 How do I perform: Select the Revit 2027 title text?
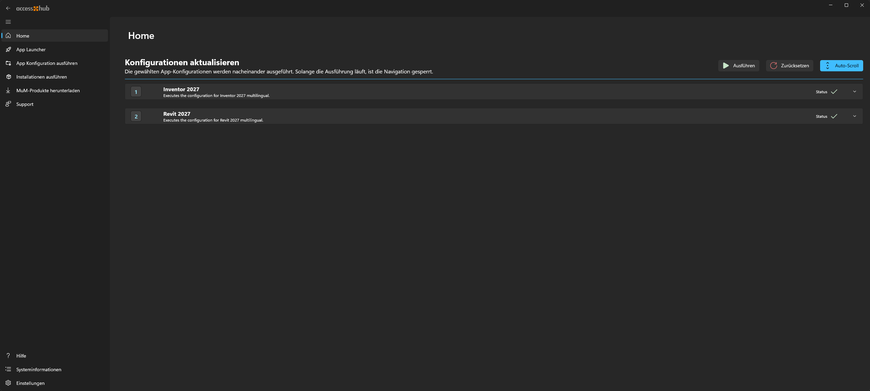[177, 114]
